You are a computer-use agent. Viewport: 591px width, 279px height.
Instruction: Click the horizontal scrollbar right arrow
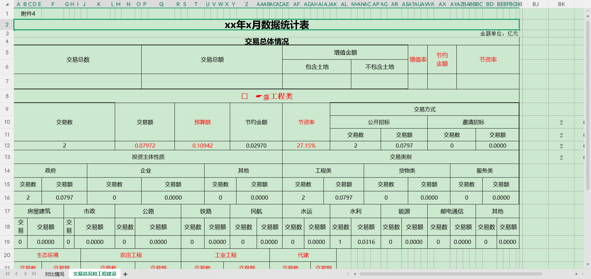[577, 274]
